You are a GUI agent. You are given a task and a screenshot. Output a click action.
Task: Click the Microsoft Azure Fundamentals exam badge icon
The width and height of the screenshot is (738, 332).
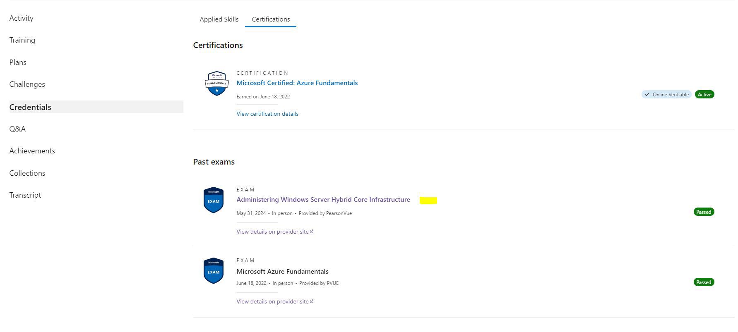[x=214, y=271]
